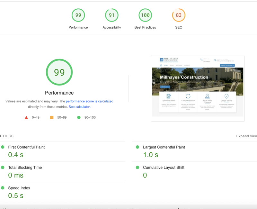Open the SEO score gauge 83
This screenshot has height=209, width=257.
click(x=179, y=15)
